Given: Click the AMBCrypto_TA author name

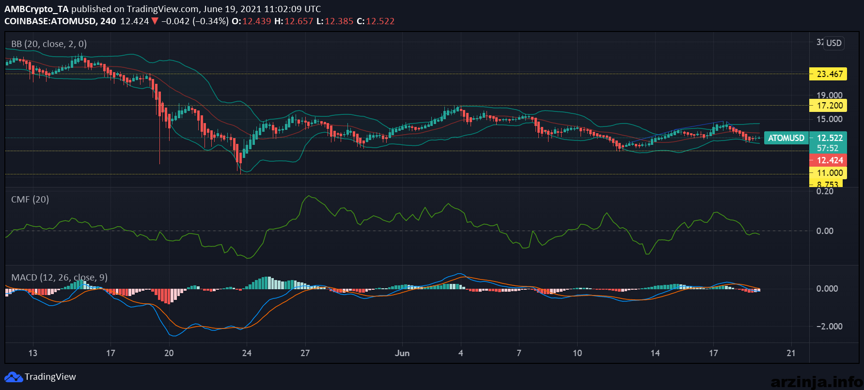Looking at the screenshot, I should point(36,9).
